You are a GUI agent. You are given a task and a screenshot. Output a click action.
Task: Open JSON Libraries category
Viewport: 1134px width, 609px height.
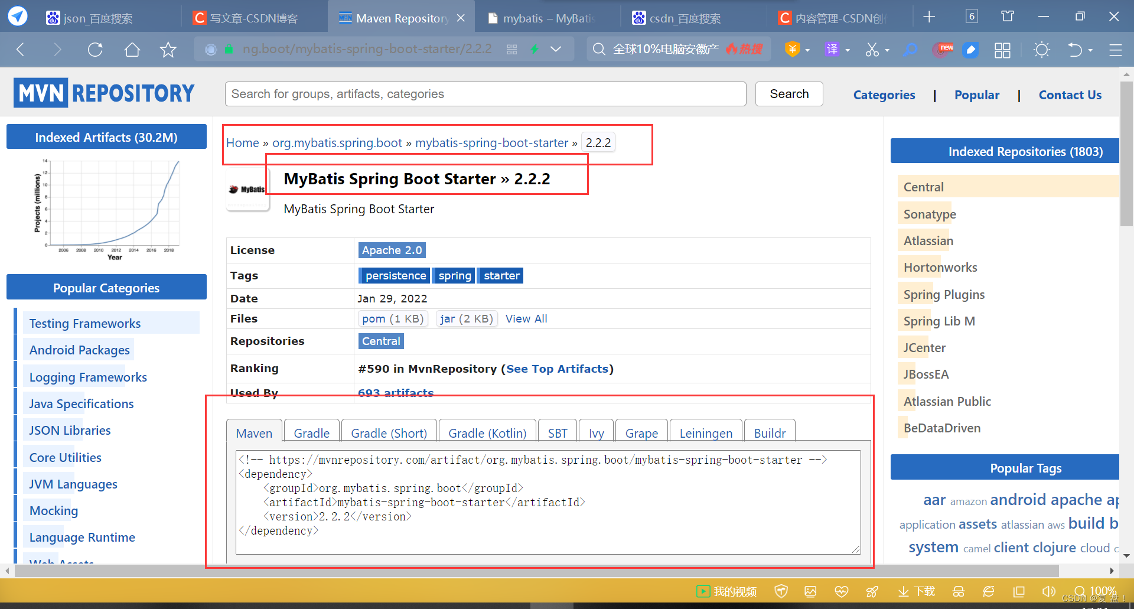point(70,431)
